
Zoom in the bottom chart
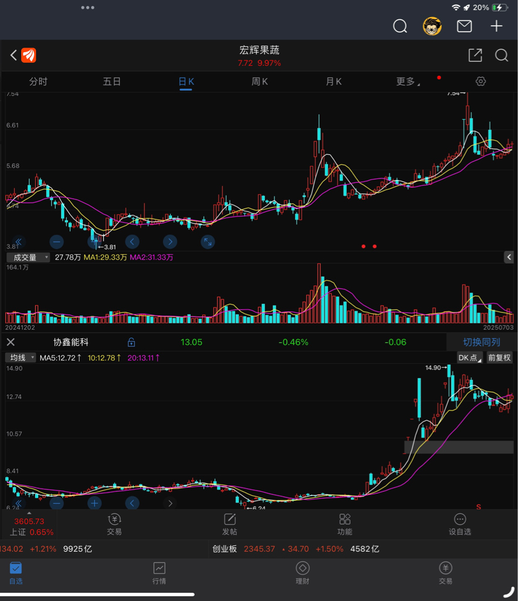pos(94,503)
